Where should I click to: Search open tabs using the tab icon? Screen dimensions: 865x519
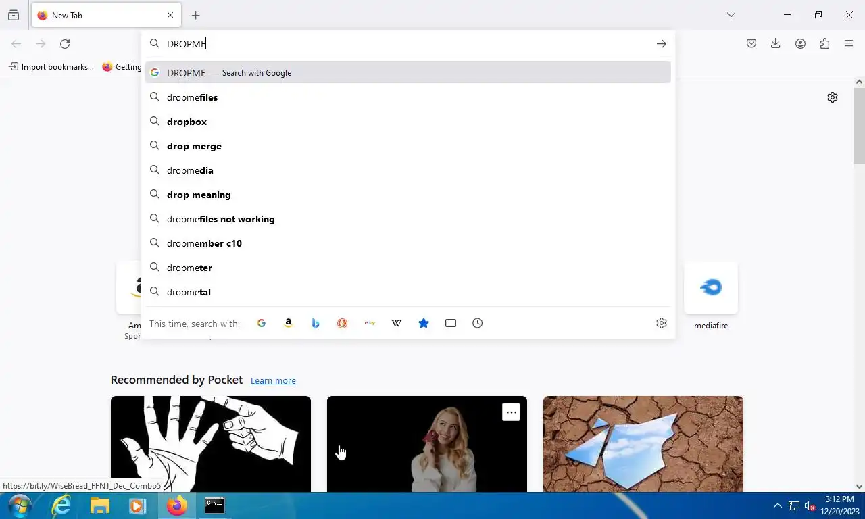pos(451,323)
